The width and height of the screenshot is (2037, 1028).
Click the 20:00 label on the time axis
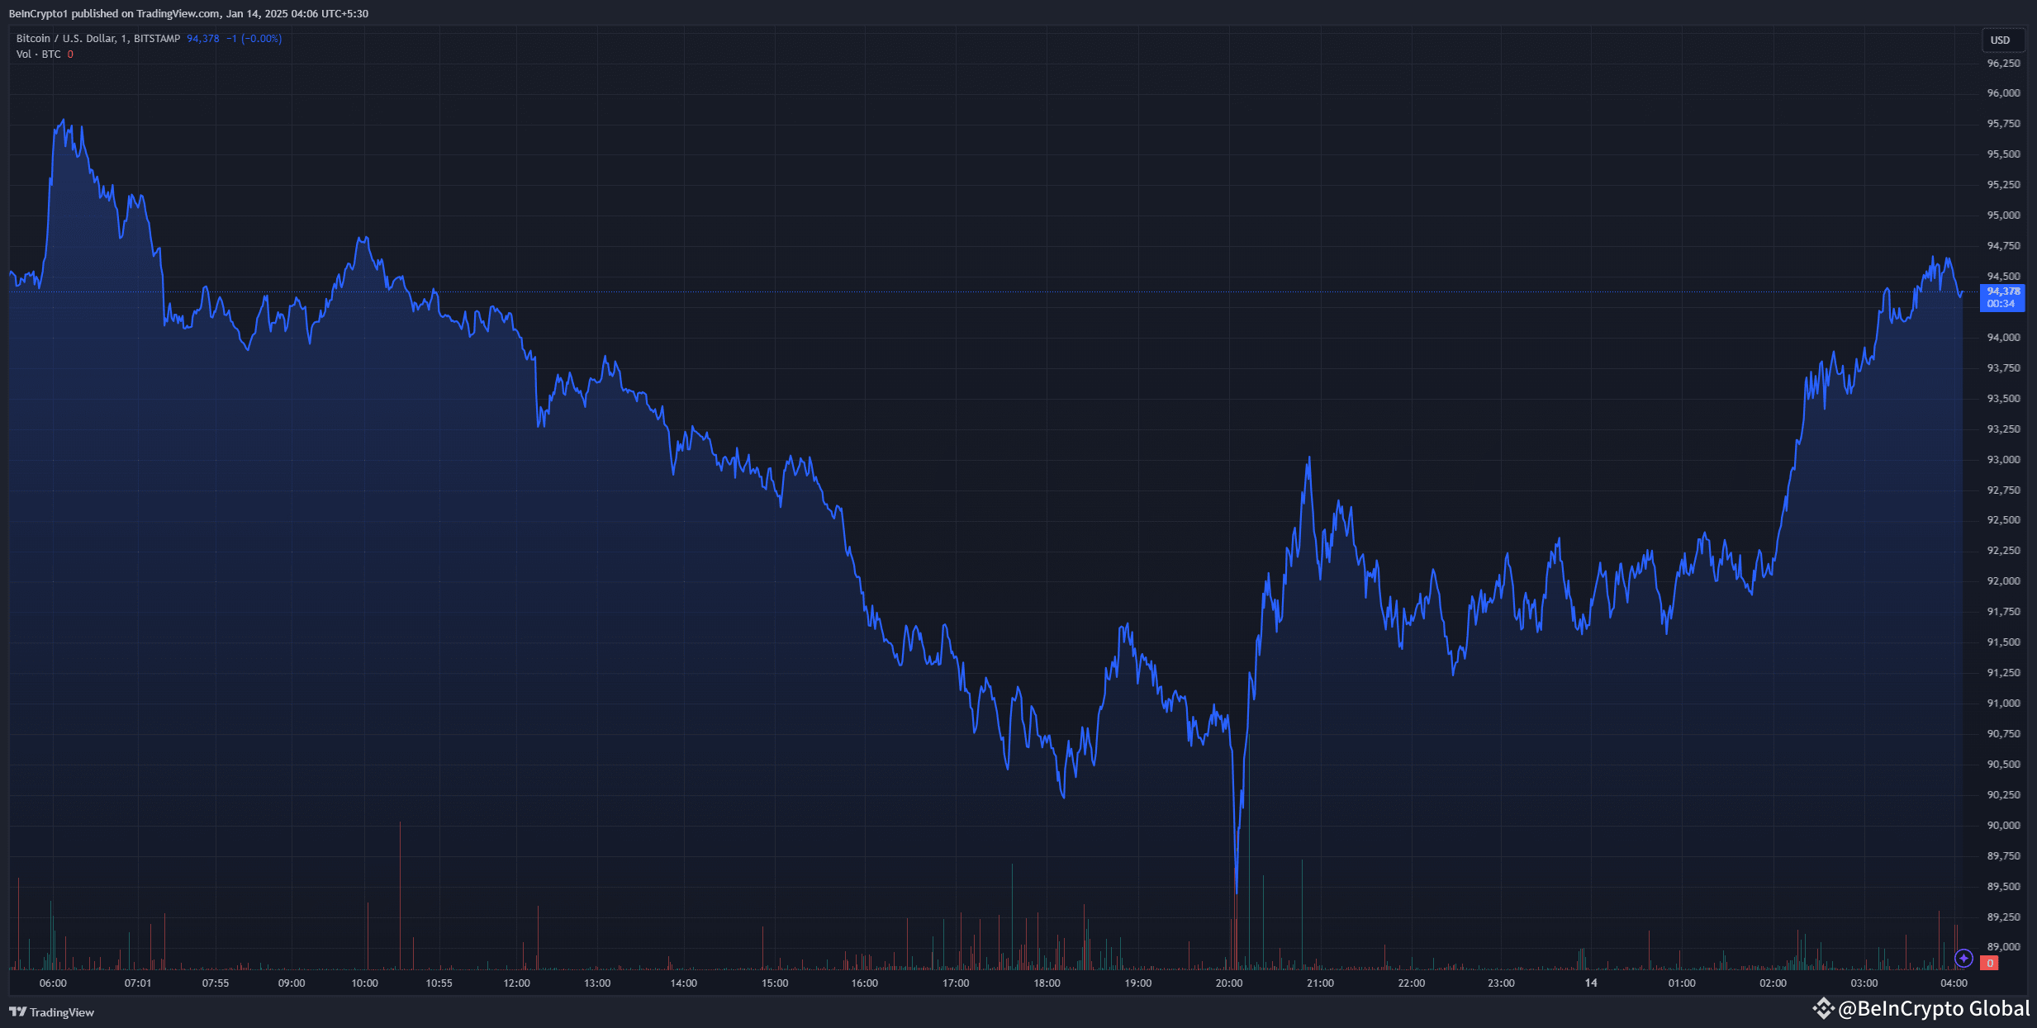pos(1228,983)
